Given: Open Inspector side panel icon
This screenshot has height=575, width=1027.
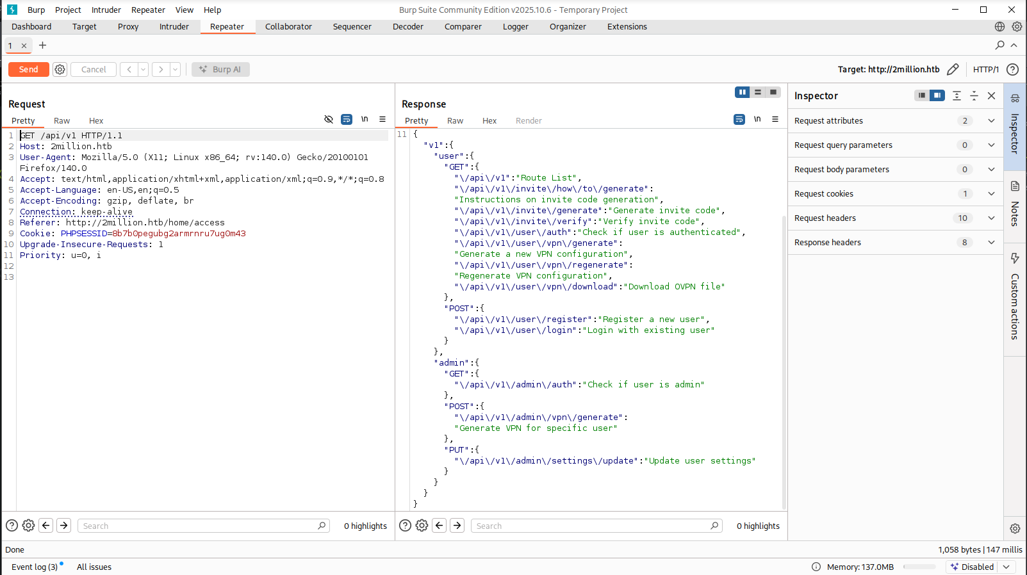Looking at the screenshot, I should click(x=1015, y=98).
